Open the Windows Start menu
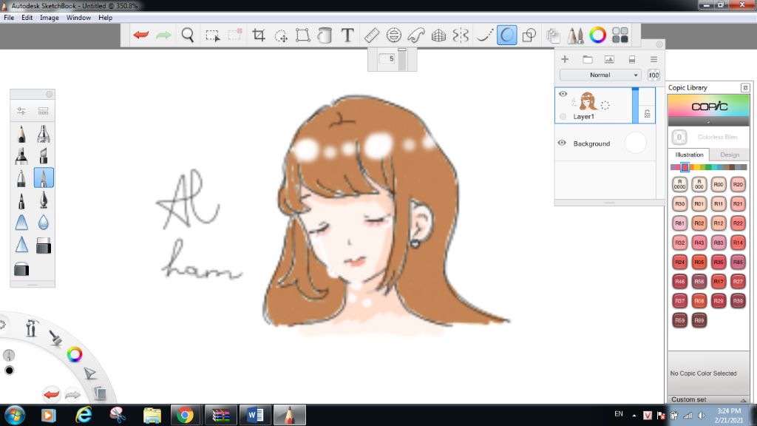 (x=15, y=415)
